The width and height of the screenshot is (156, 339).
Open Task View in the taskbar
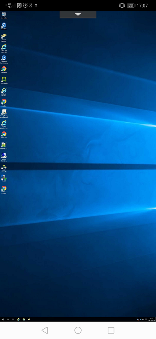click(13, 319)
